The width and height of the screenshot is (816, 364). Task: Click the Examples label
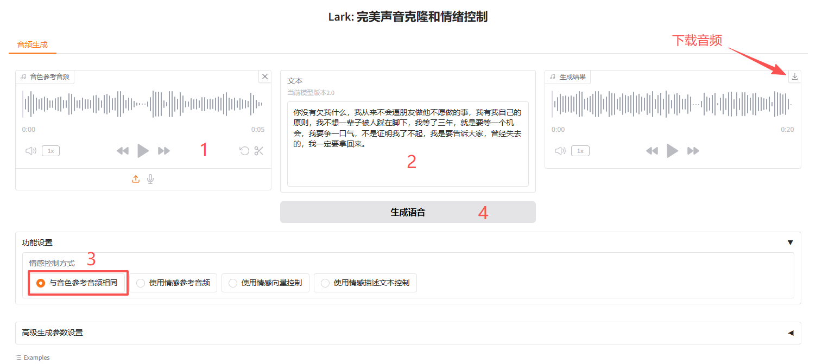point(36,357)
